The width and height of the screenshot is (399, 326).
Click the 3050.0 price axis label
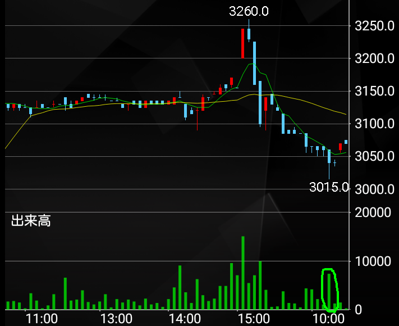pyautogui.click(x=374, y=156)
